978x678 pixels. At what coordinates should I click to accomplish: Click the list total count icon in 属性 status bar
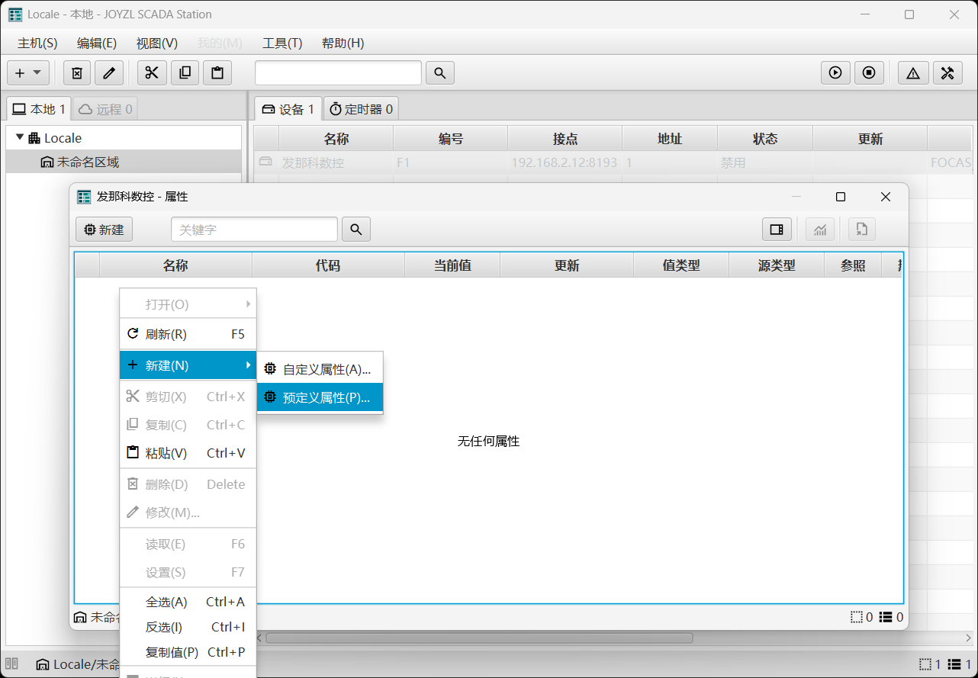pyautogui.click(x=886, y=617)
